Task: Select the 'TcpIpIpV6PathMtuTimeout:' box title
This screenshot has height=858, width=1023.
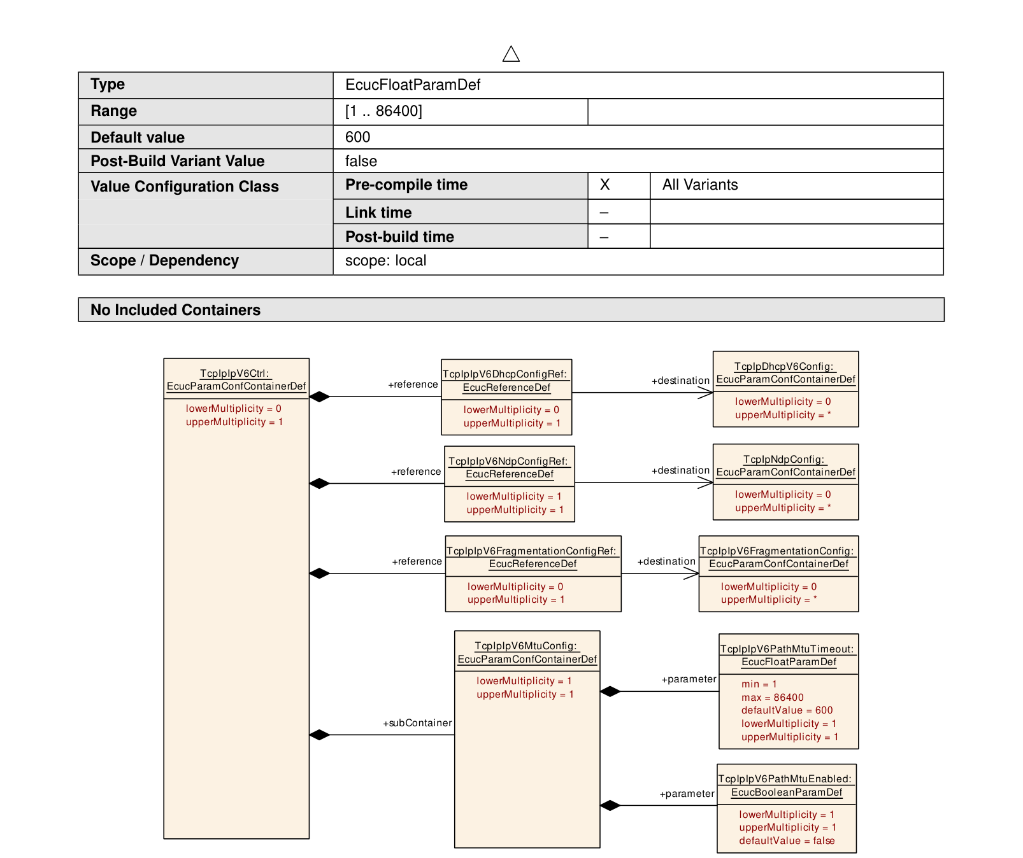Action: [787, 649]
